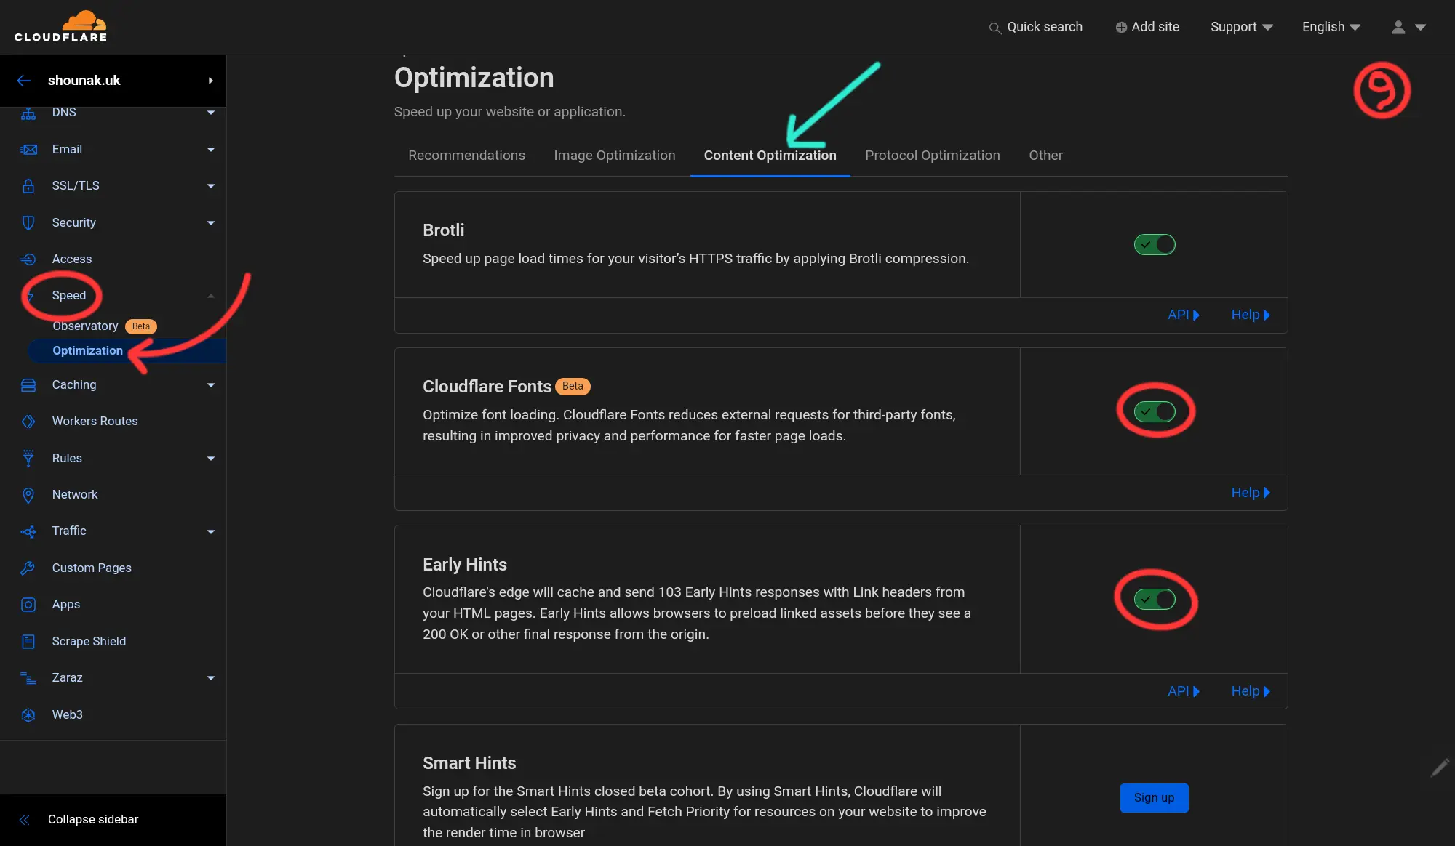Click the Security section icon in sidebar
Screen dimensions: 1455x846
pos(28,222)
